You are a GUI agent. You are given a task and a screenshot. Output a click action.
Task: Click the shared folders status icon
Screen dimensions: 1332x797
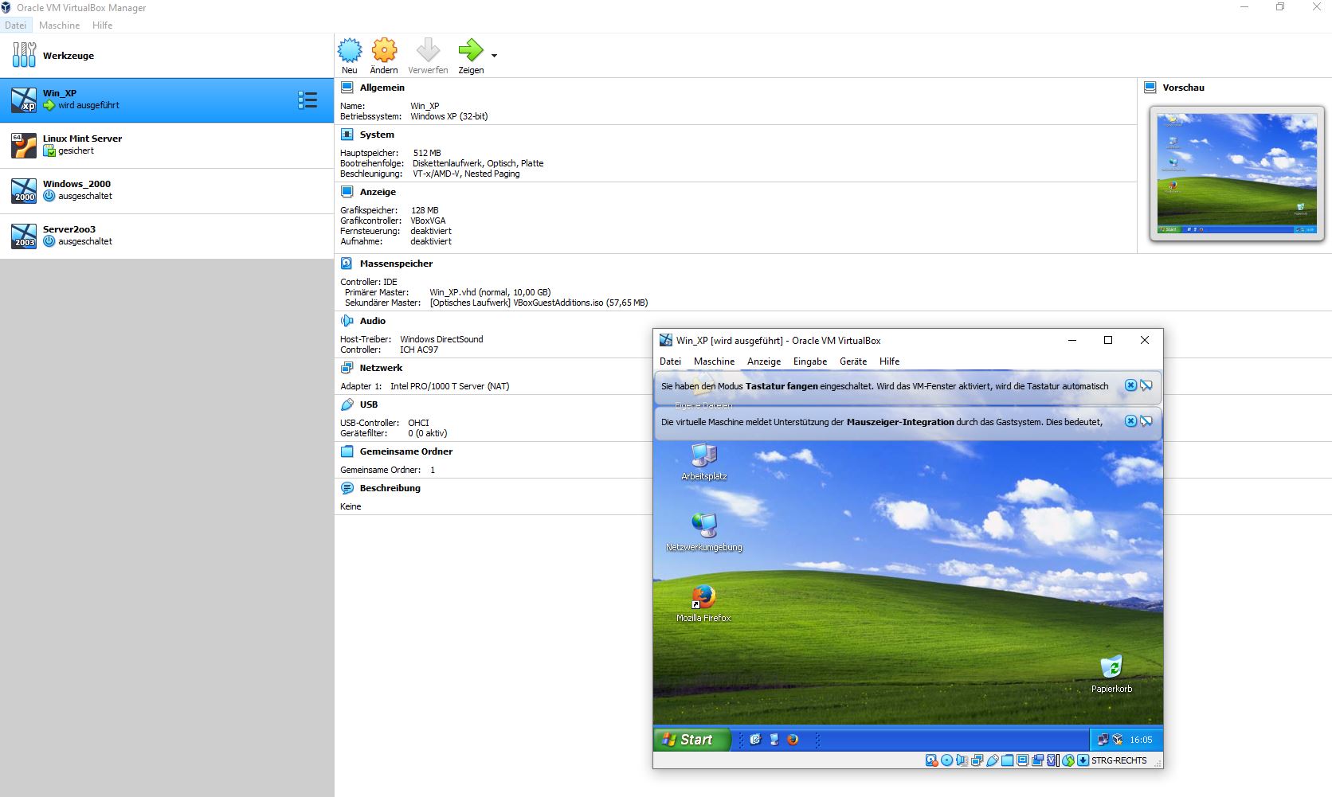click(x=1008, y=760)
